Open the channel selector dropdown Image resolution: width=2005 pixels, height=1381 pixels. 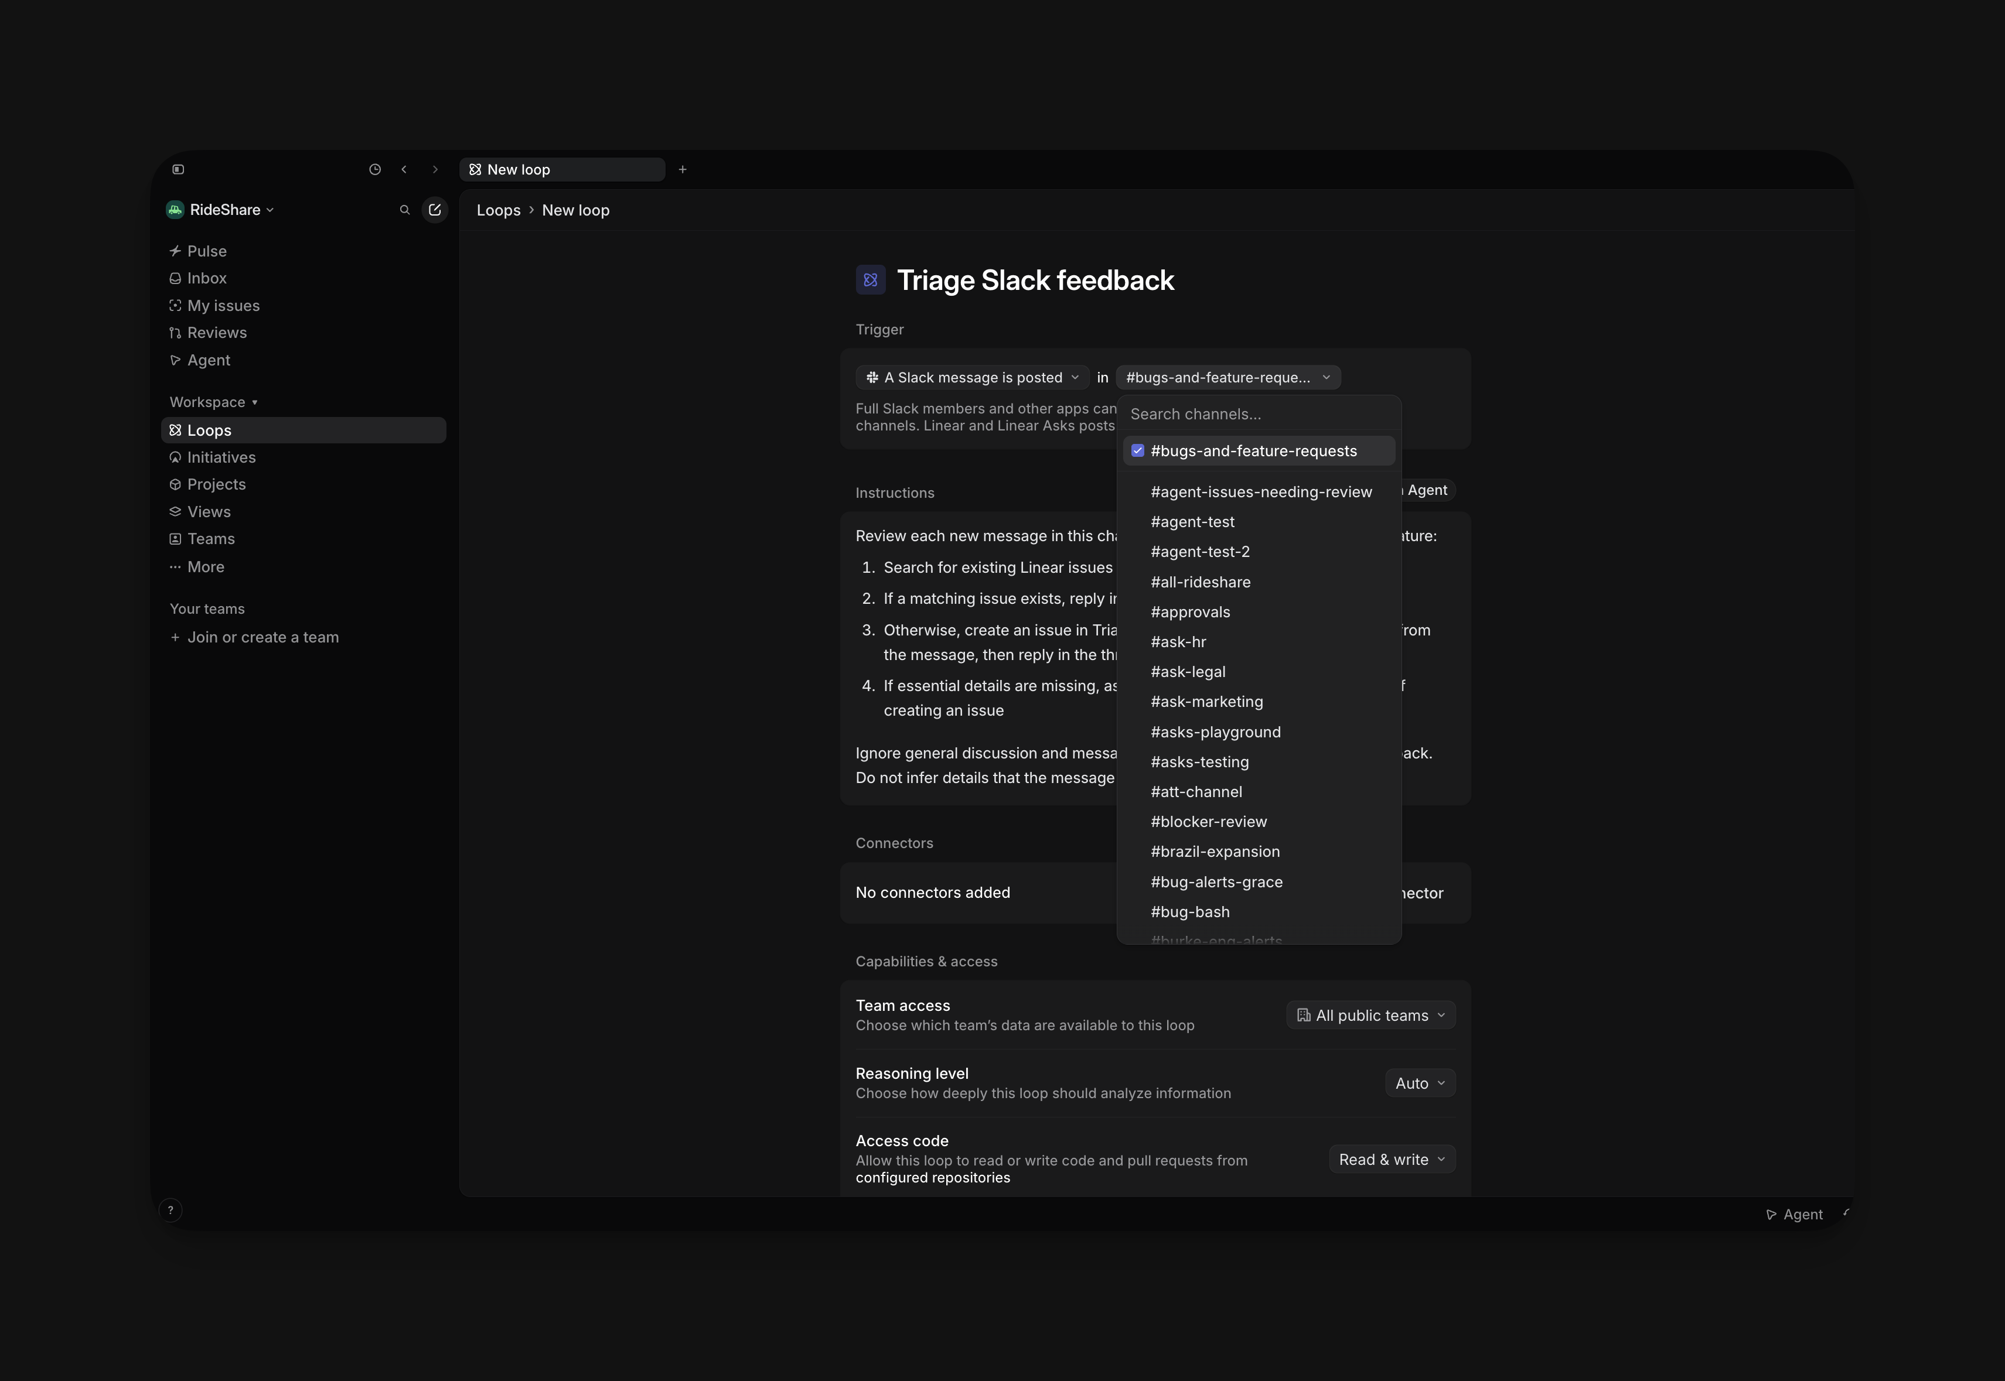[x=1227, y=377]
